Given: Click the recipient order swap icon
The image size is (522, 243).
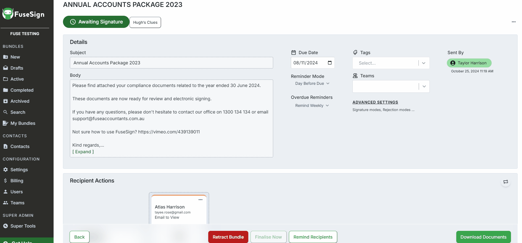Looking at the screenshot, I should click(x=505, y=182).
